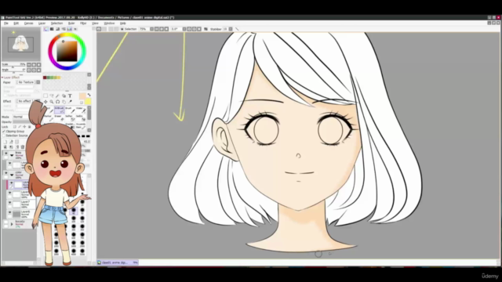Screen dimensions: 502x282
Task: Toggle the RGB slider panel icon
Action: pos(52,29)
